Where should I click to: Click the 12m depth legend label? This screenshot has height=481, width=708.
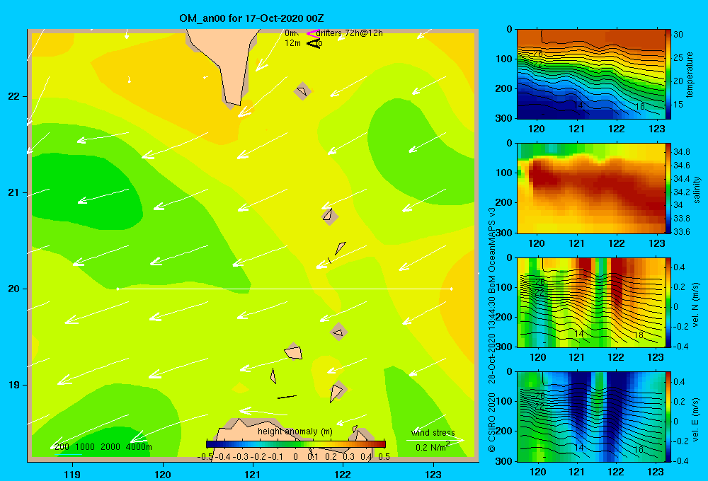point(292,43)
